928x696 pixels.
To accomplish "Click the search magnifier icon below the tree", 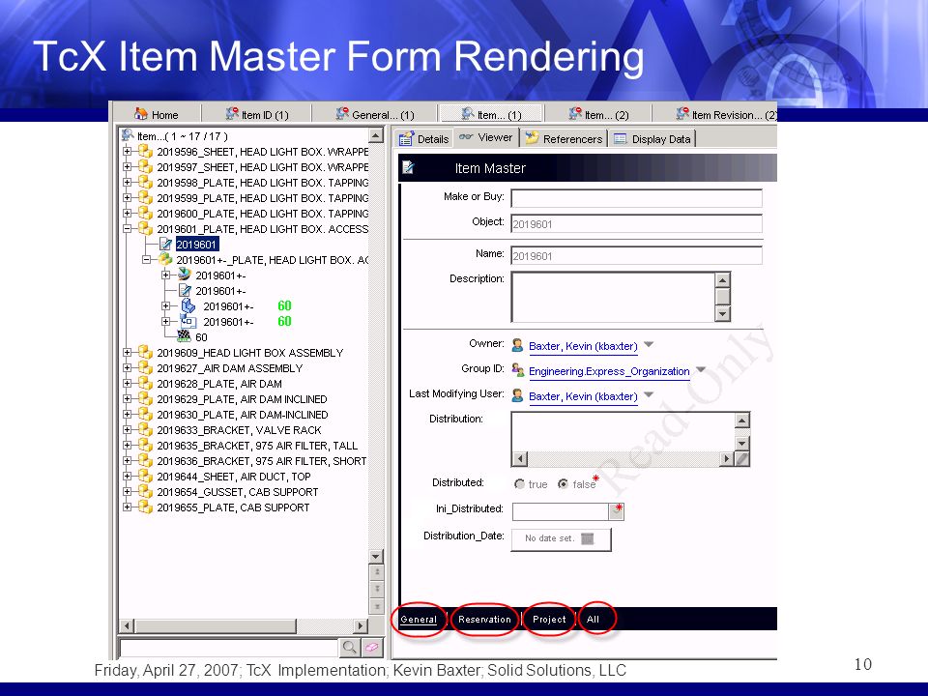I will point(349,648).
